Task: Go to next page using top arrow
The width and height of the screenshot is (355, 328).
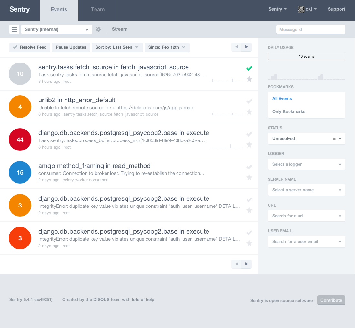Action: coord(247,47)
